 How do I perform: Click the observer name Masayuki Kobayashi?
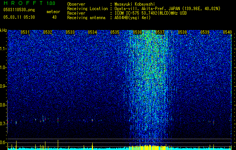click(x=135, y=4)
